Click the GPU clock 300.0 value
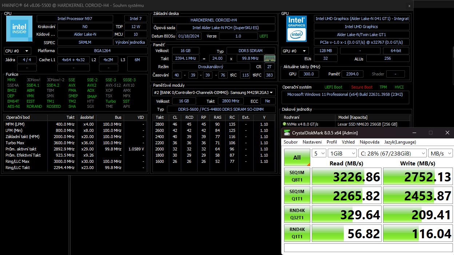Screen dimensions: 454x255 (x=309, y=74)
